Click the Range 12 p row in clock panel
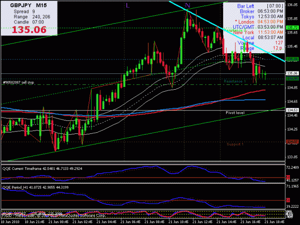This screenshot has height=225, width=300. click(261, 48)
